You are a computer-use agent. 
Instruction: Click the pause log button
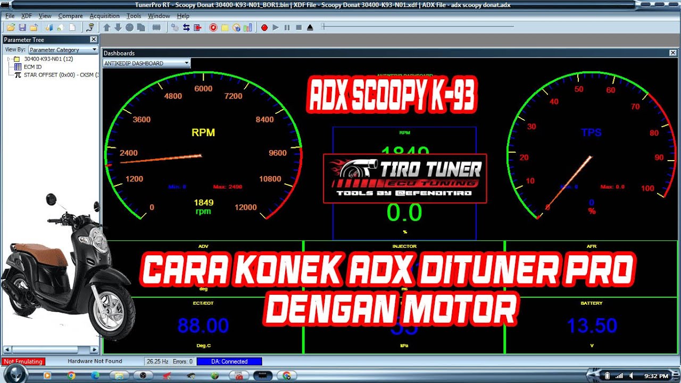[x=287, y=27]
